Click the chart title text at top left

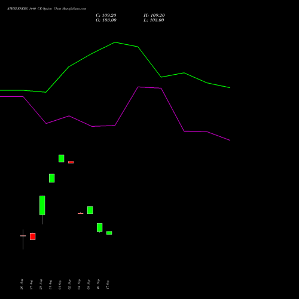pyautogui.click(x=47, y=9)
